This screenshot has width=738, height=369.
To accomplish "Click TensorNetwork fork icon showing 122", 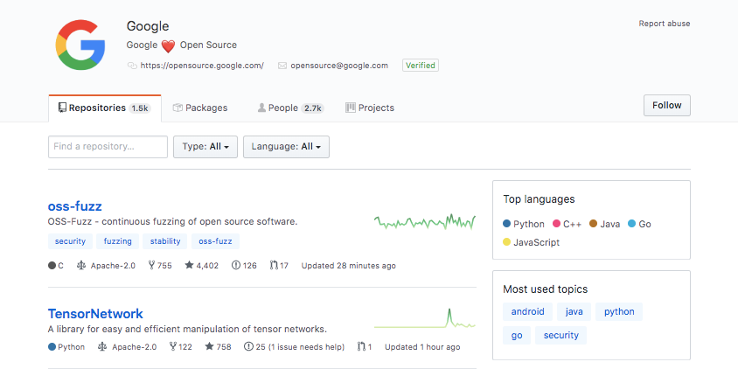I will (173, 347).
